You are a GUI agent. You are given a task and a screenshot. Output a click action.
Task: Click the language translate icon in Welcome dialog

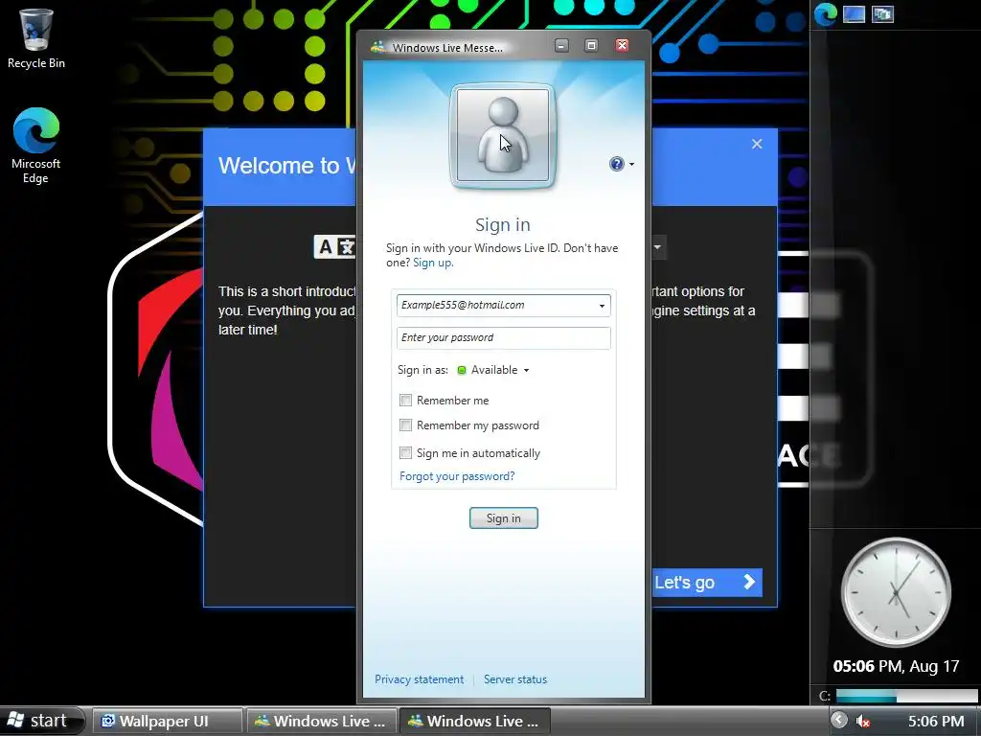pos(334,247)
